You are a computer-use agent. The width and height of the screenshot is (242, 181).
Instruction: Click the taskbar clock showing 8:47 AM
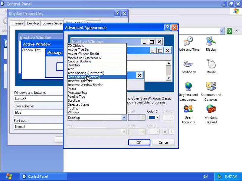pos(231,176)
